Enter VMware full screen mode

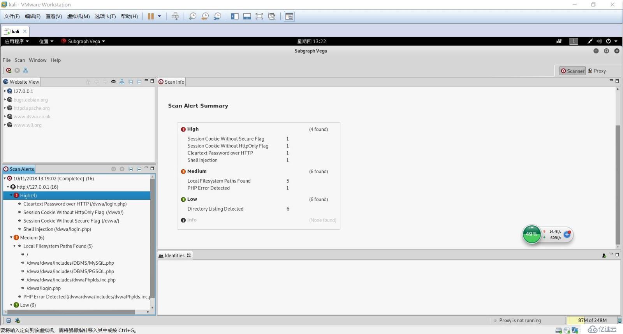point(259,16)
